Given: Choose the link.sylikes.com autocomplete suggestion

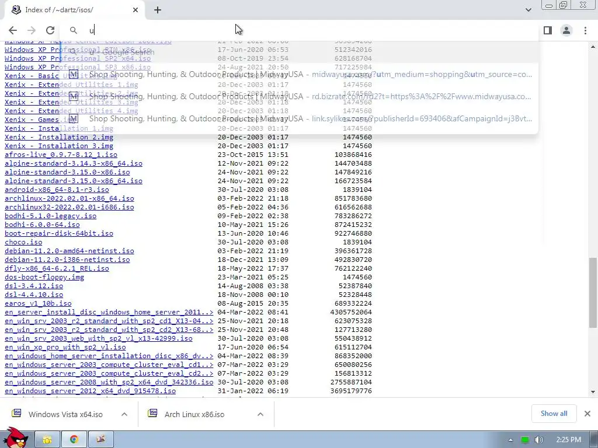Looking at the screenshot, I should pos(300,118).
